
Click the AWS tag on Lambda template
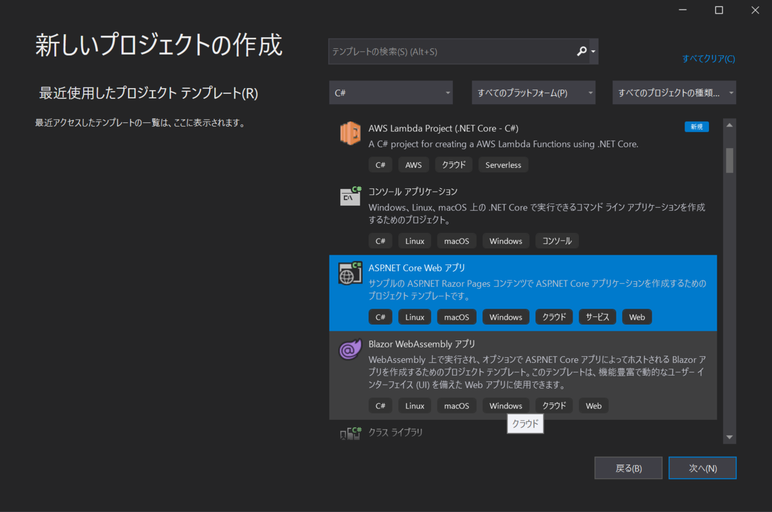(414, 165)
